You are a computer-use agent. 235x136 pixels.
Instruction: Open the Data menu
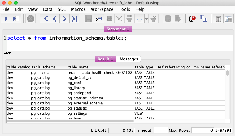coord(48,9)
